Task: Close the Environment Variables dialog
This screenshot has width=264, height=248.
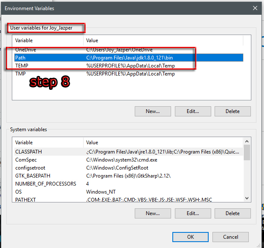Action: tap(255, 8)
